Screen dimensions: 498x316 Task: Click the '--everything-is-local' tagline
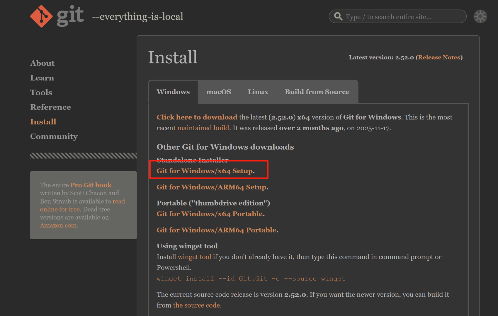[137, 17]
